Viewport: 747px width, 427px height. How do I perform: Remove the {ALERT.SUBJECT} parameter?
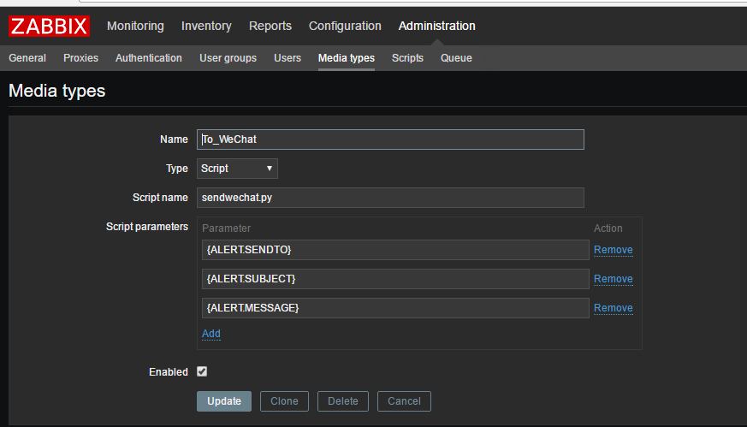(x=614, y=279)
